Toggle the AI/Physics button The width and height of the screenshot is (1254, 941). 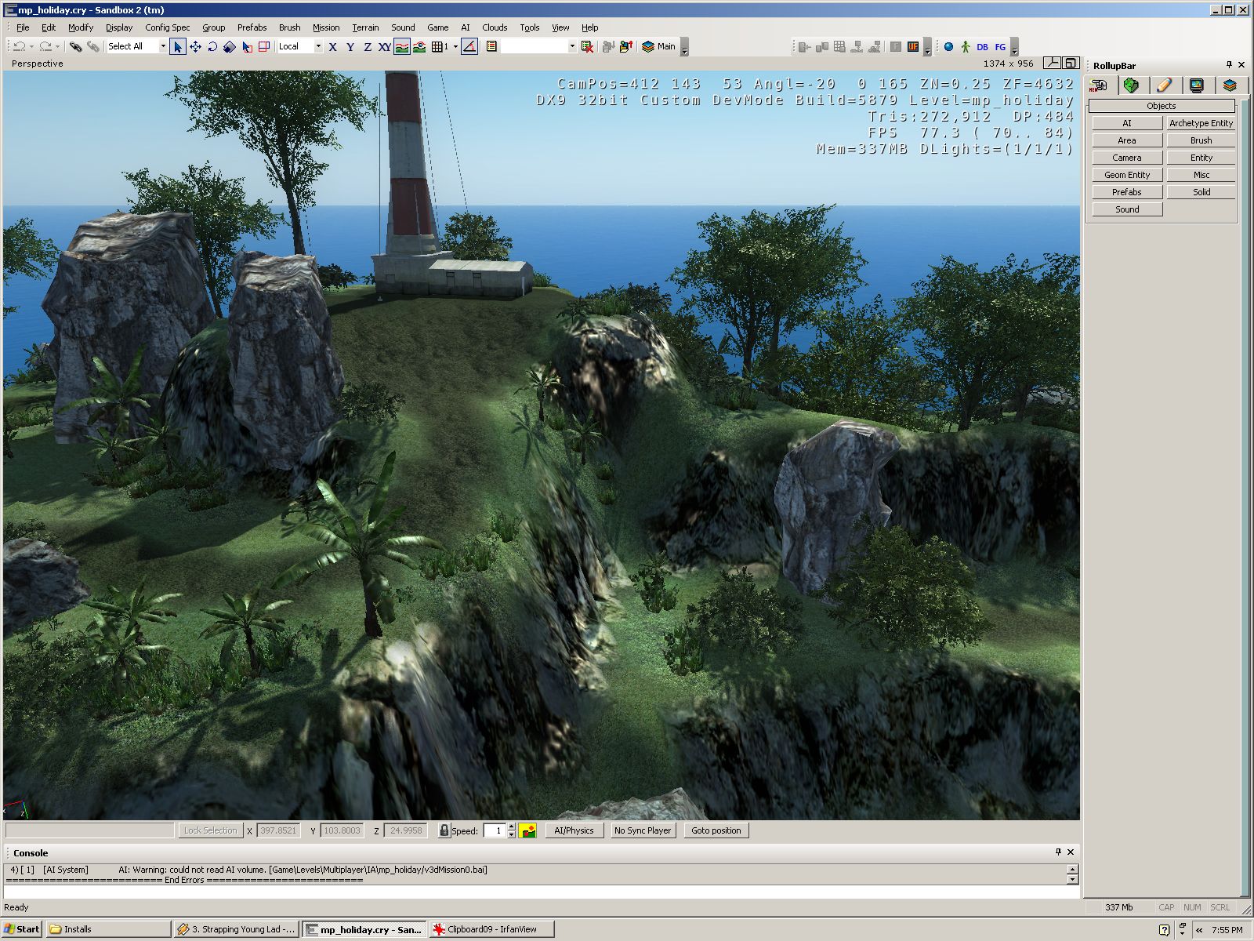(x=574, y=830)
